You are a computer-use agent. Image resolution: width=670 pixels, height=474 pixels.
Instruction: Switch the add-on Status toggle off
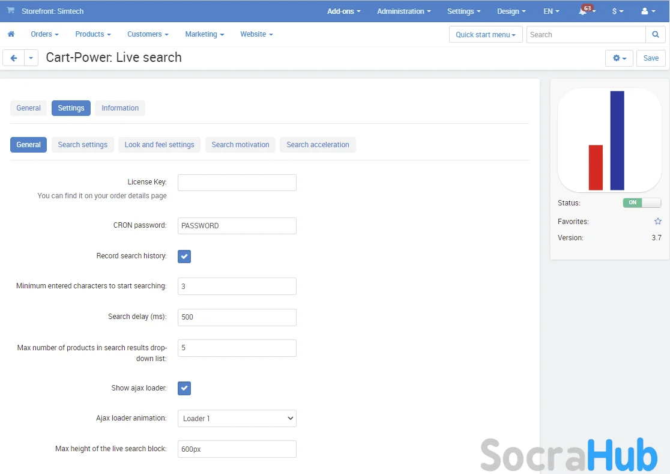641,203
